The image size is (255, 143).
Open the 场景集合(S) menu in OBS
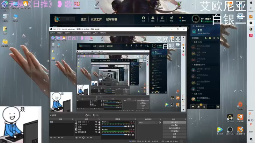87,33
